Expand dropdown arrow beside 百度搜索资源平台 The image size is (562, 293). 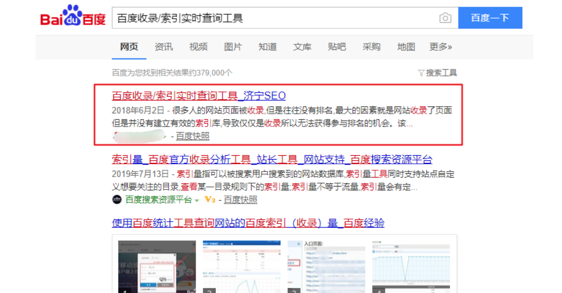(197, 200)
